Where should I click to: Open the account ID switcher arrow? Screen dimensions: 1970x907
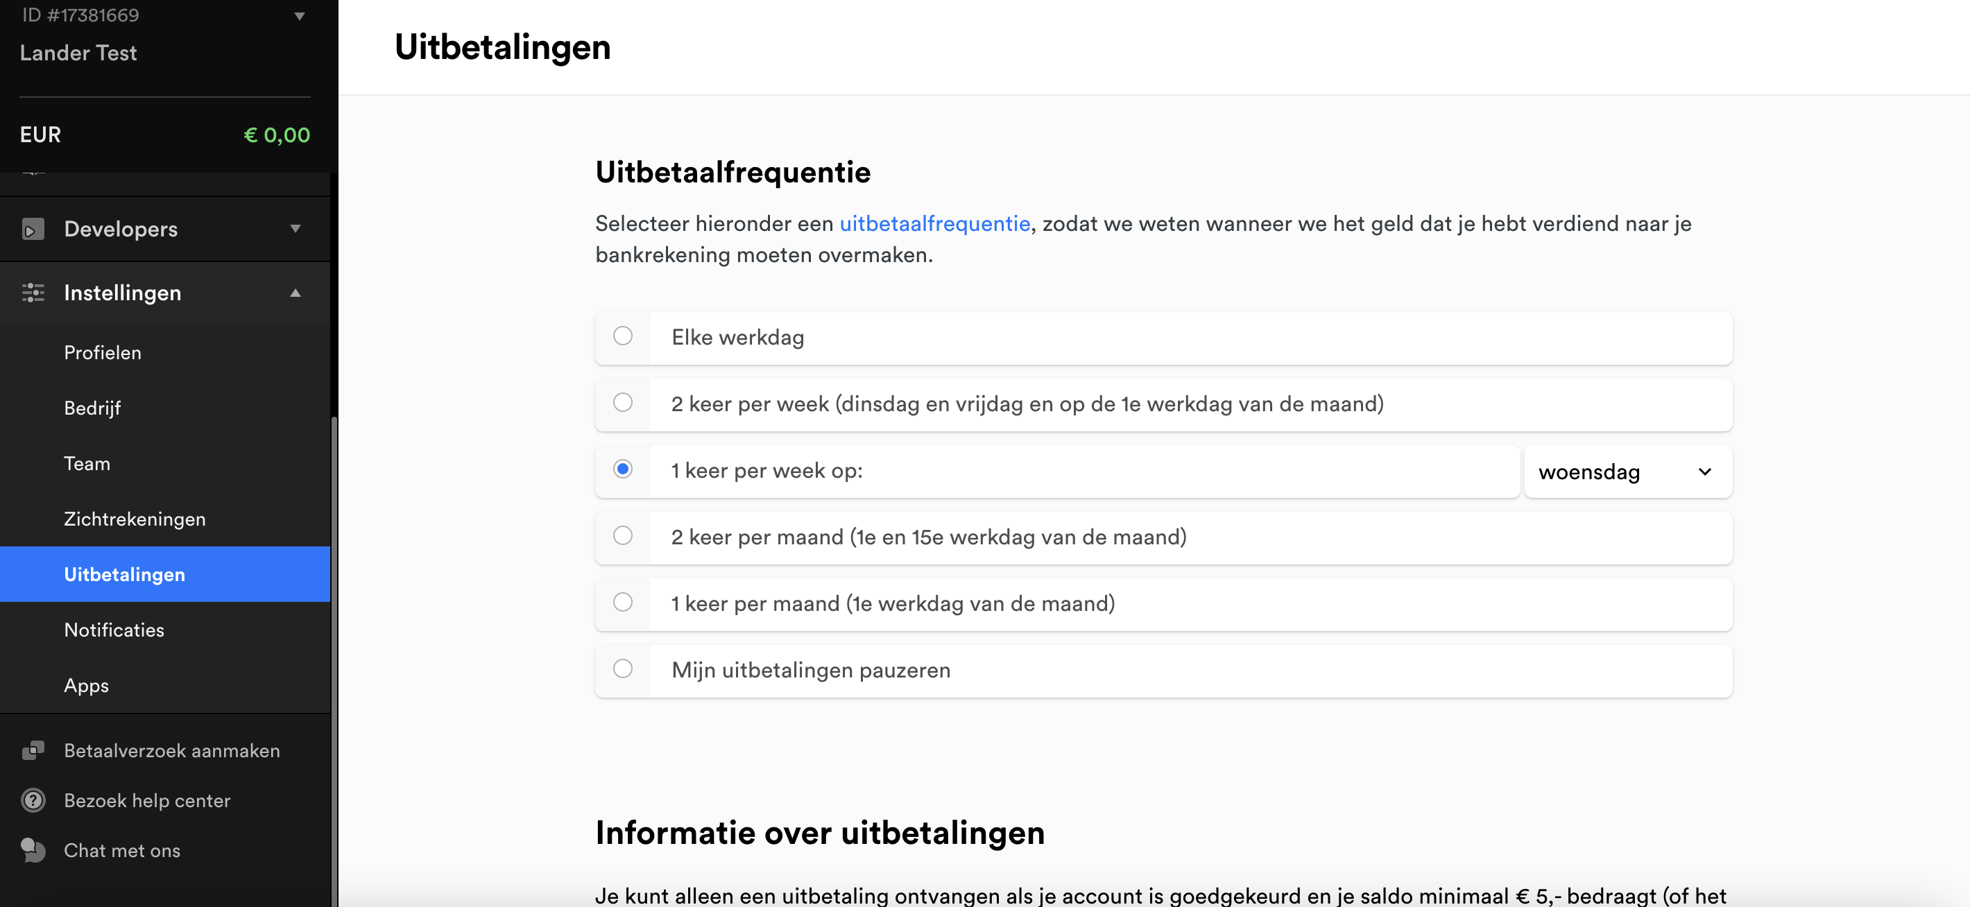[299, 15]
